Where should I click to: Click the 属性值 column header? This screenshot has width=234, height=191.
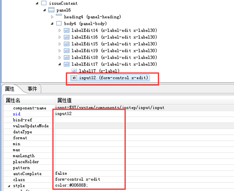click(x=64, y=100)
